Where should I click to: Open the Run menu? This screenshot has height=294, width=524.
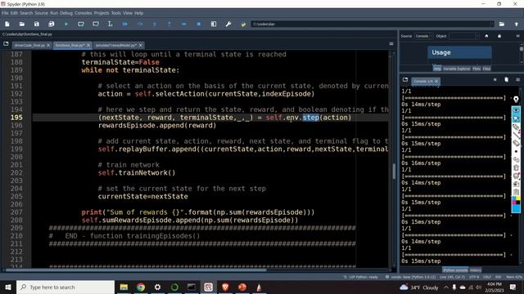tap(54, 13)
